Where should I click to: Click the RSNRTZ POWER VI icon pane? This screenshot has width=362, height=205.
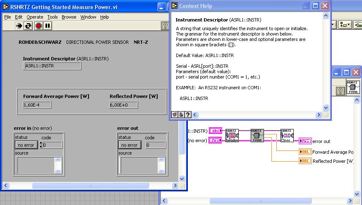coord(353,87)
